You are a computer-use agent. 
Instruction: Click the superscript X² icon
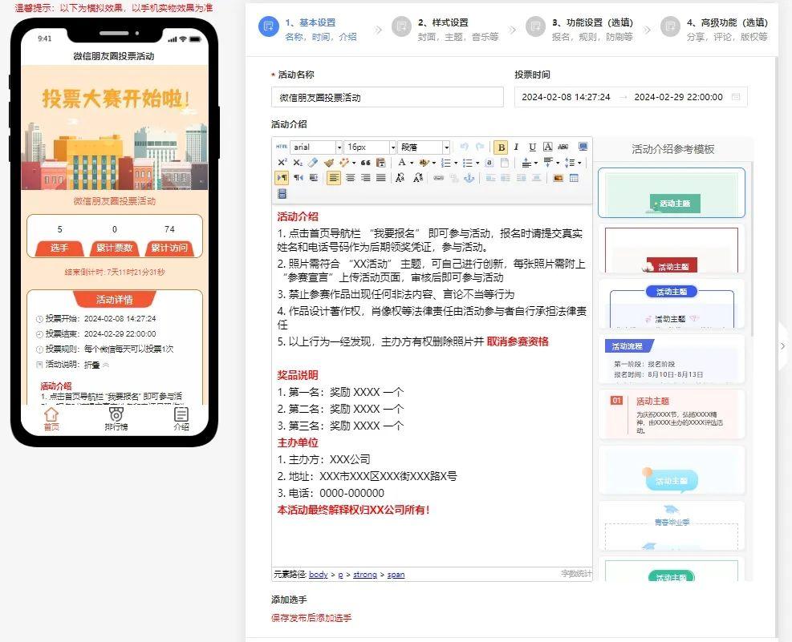282,163
